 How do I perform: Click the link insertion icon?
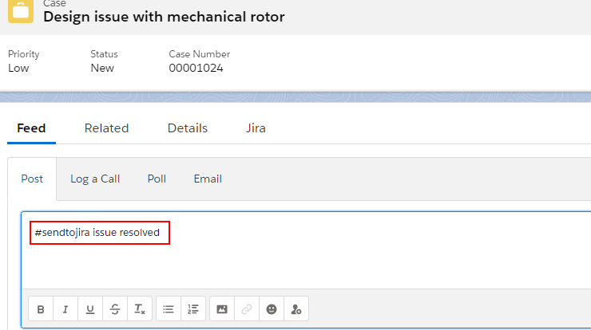pos(247,309)
